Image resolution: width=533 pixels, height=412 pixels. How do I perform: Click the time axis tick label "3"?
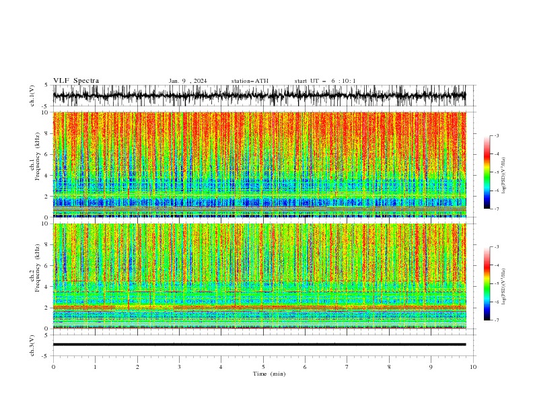pos(179,367)
